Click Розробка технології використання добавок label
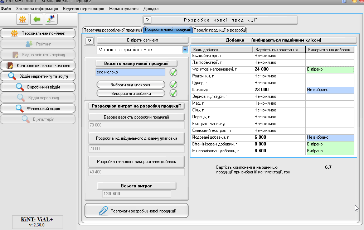This screenshot has width=364, height=230. pyautogui.click(x=136, y=162)
